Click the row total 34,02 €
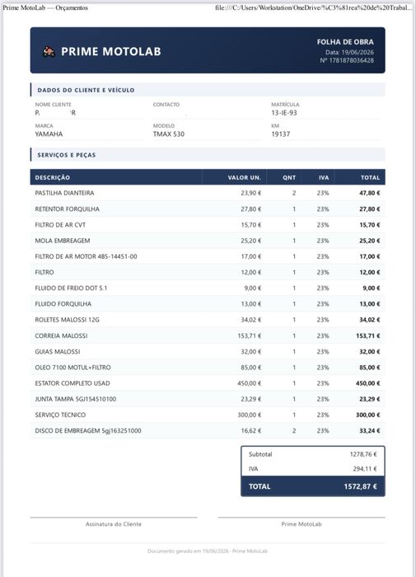The height and width of the screenshot is (577, 416). [370, 320]
